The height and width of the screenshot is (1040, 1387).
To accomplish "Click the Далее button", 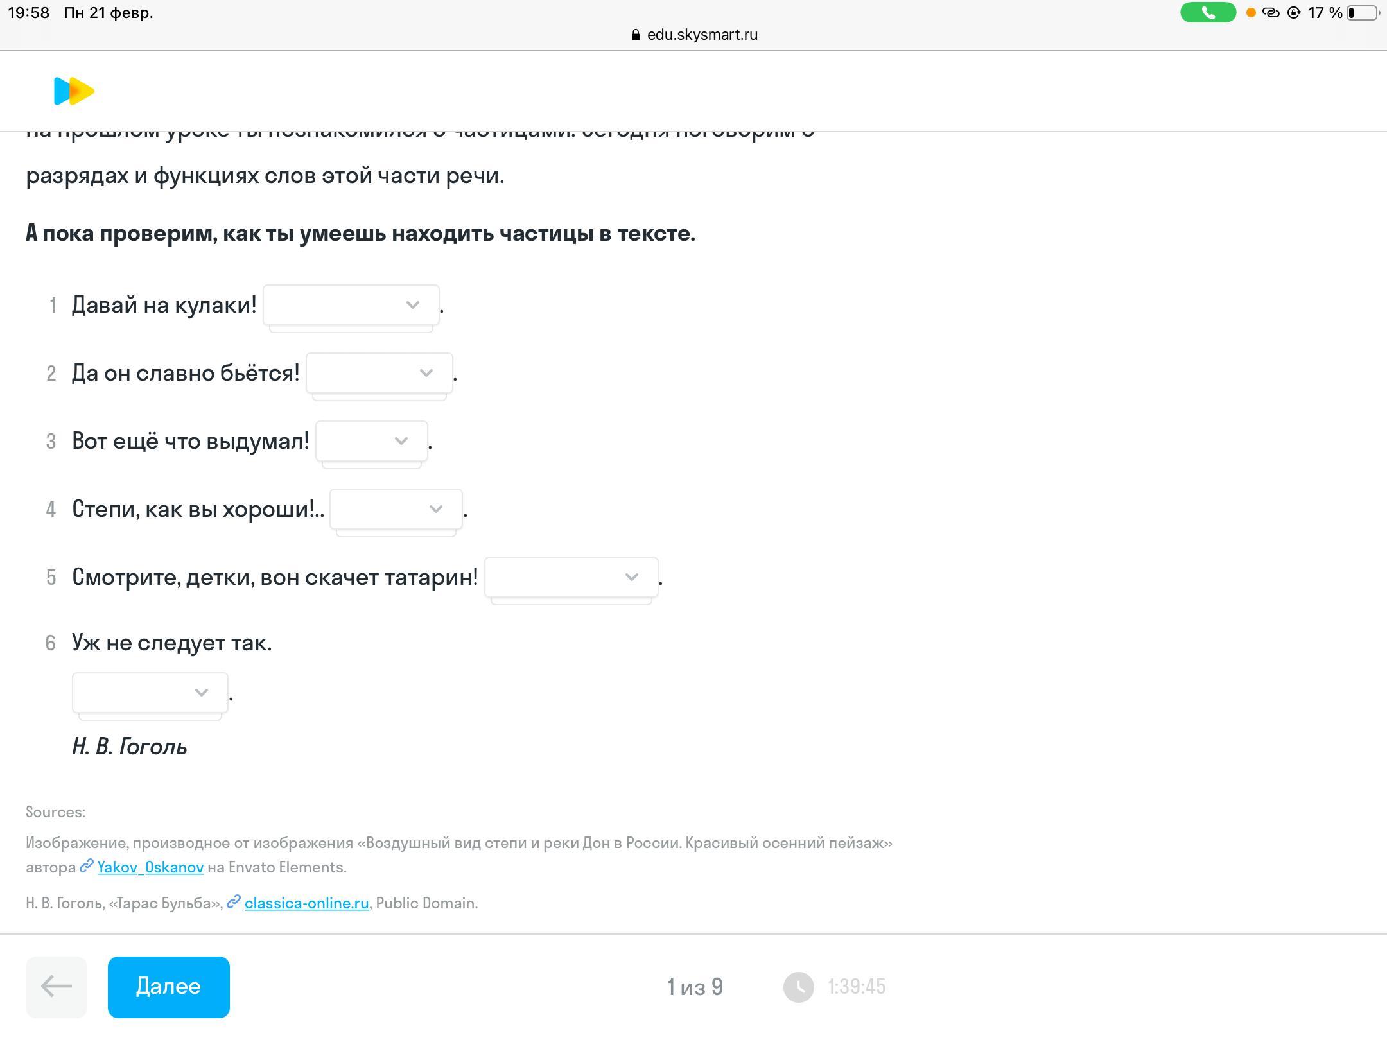I will click(169, 987).
